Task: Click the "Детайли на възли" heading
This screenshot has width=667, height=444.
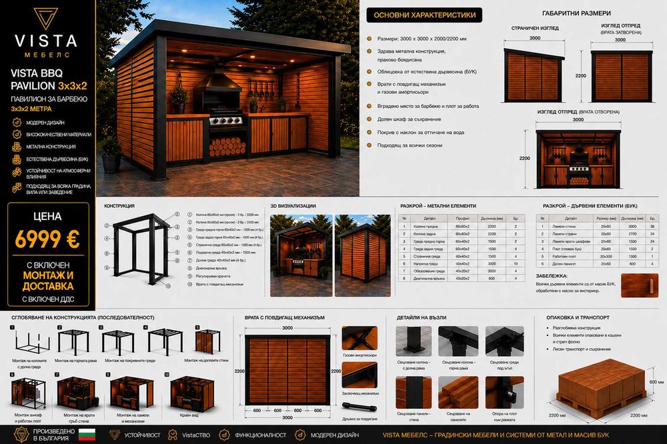Action: 422,317
